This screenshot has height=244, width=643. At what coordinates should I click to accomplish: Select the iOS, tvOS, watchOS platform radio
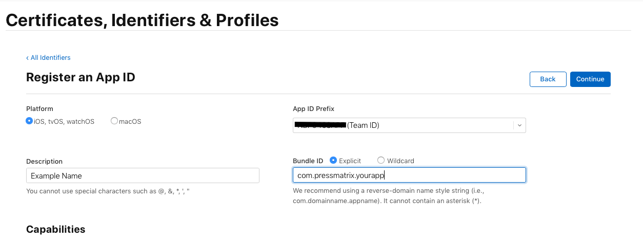coord(29,121)
